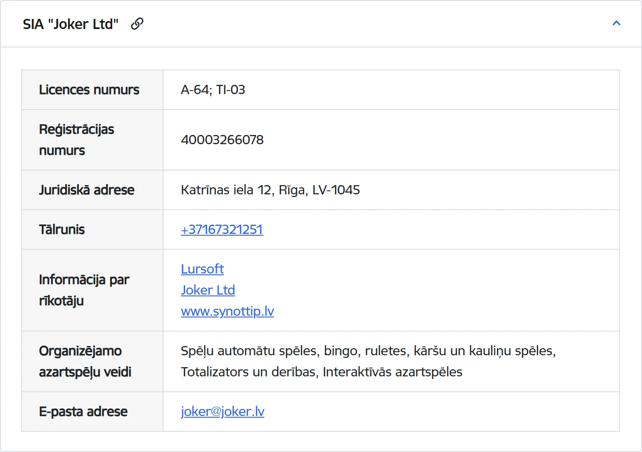Click the Tālrunis label
Image resolution: width=642 pixels, height=452 pixels.
pos(62,230)
